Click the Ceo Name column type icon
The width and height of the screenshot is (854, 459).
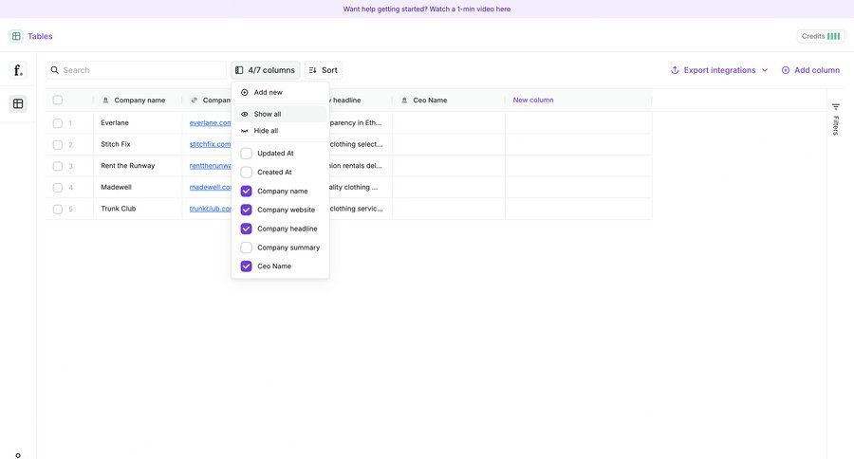[404, 101]
